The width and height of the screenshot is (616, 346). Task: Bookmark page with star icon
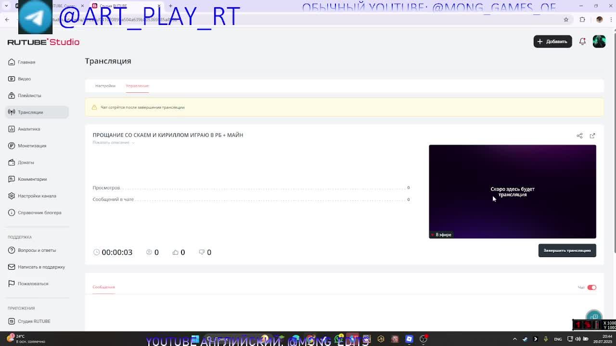coord(566,20)
